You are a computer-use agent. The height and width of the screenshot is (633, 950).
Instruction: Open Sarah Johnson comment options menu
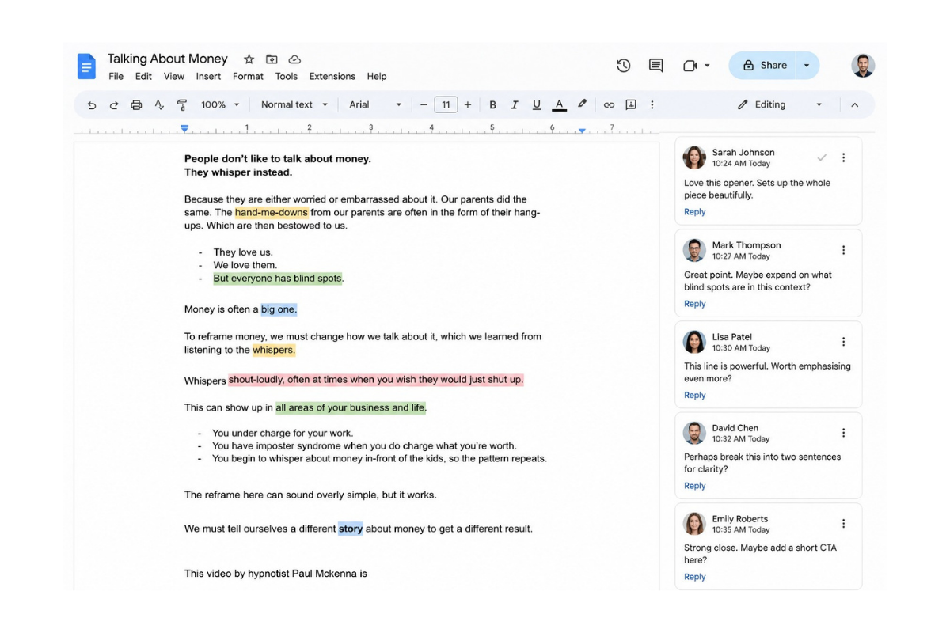[x=843, y=157]
